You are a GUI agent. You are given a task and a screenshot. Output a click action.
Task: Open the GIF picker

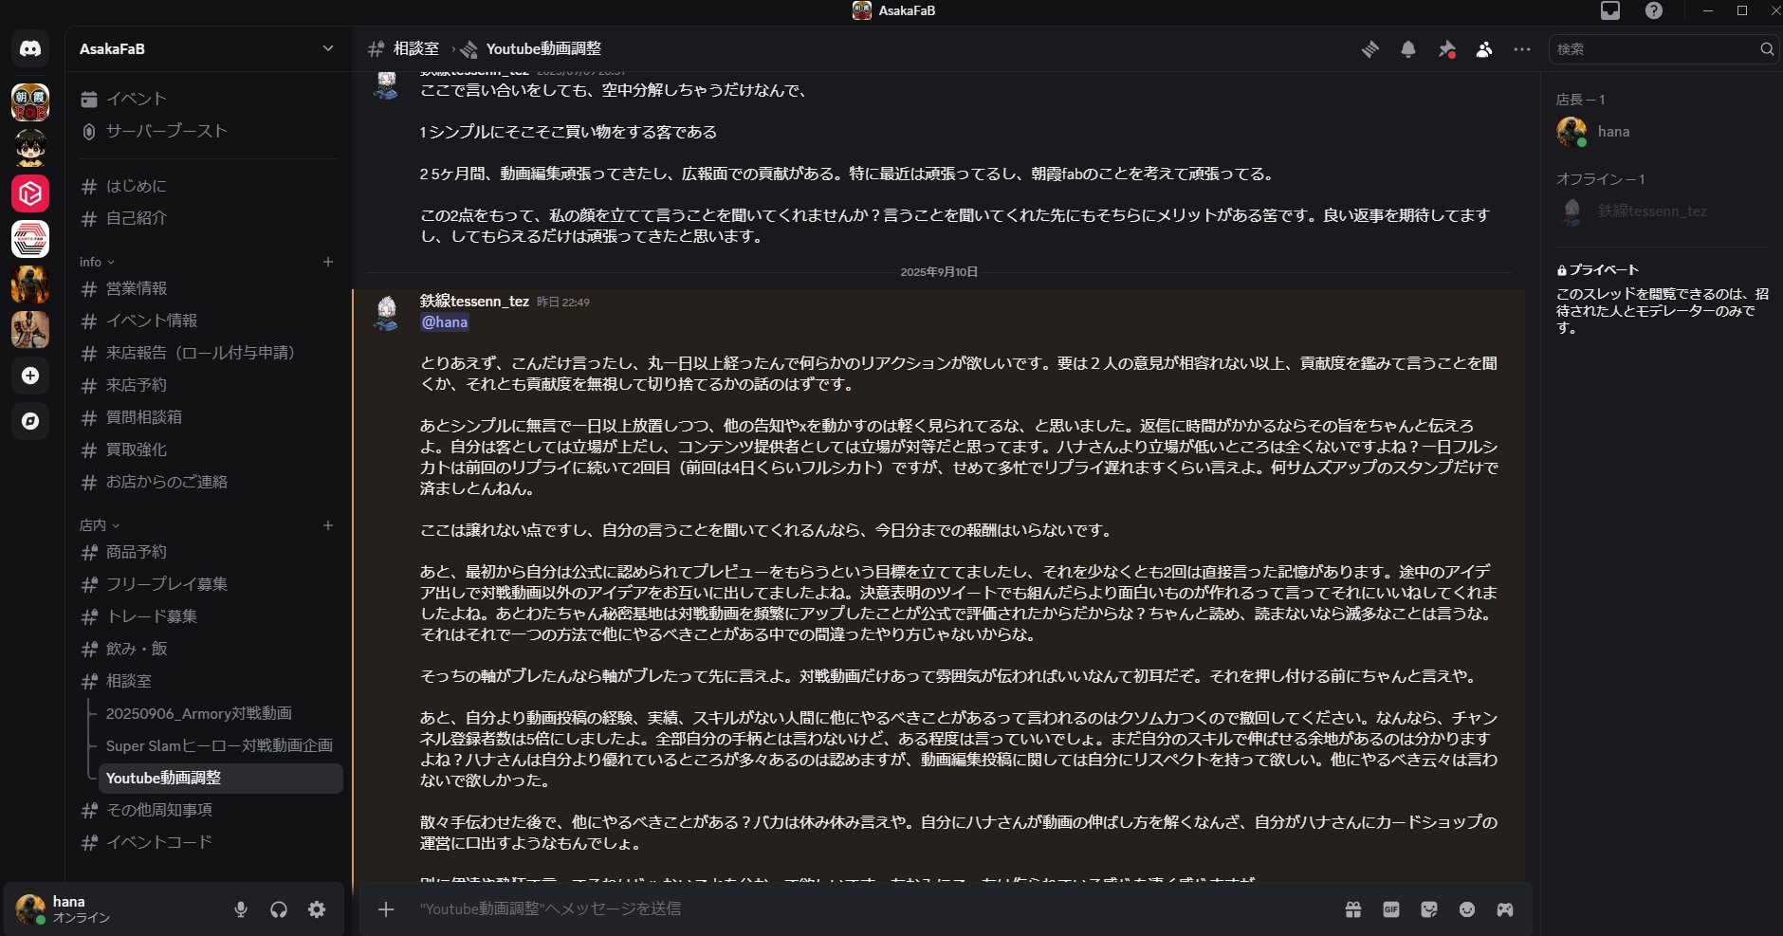click(1391, 909)
